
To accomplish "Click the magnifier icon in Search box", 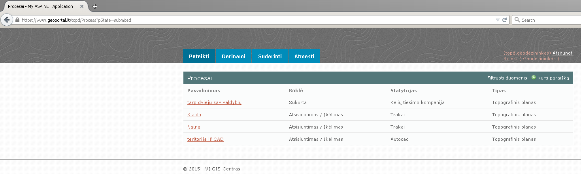I will pyautogui.click(x=517, y=20).
